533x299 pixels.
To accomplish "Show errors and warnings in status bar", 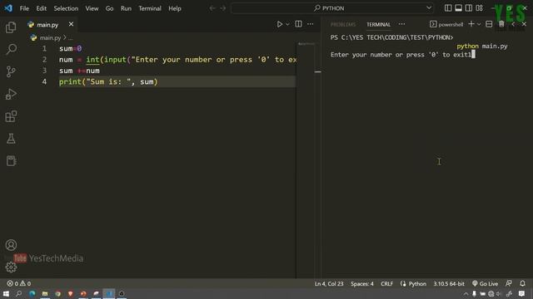I will pyautogui.click(x=18, y=283).
